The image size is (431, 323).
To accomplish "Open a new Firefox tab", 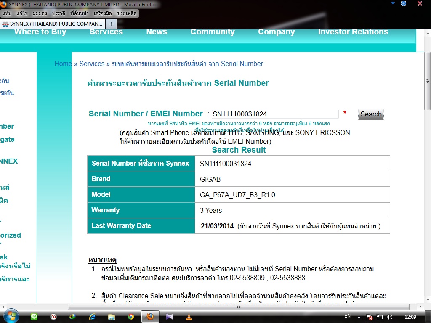I will click(111, 24).
